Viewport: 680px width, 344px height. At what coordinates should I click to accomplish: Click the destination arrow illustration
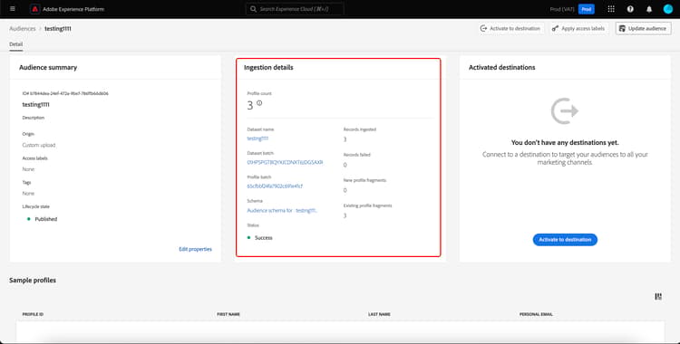[565, 111]
